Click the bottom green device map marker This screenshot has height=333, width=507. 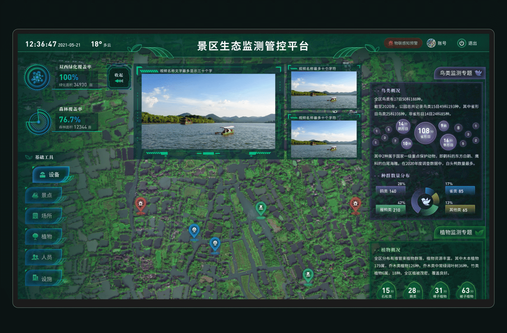(x=308, y=275)
